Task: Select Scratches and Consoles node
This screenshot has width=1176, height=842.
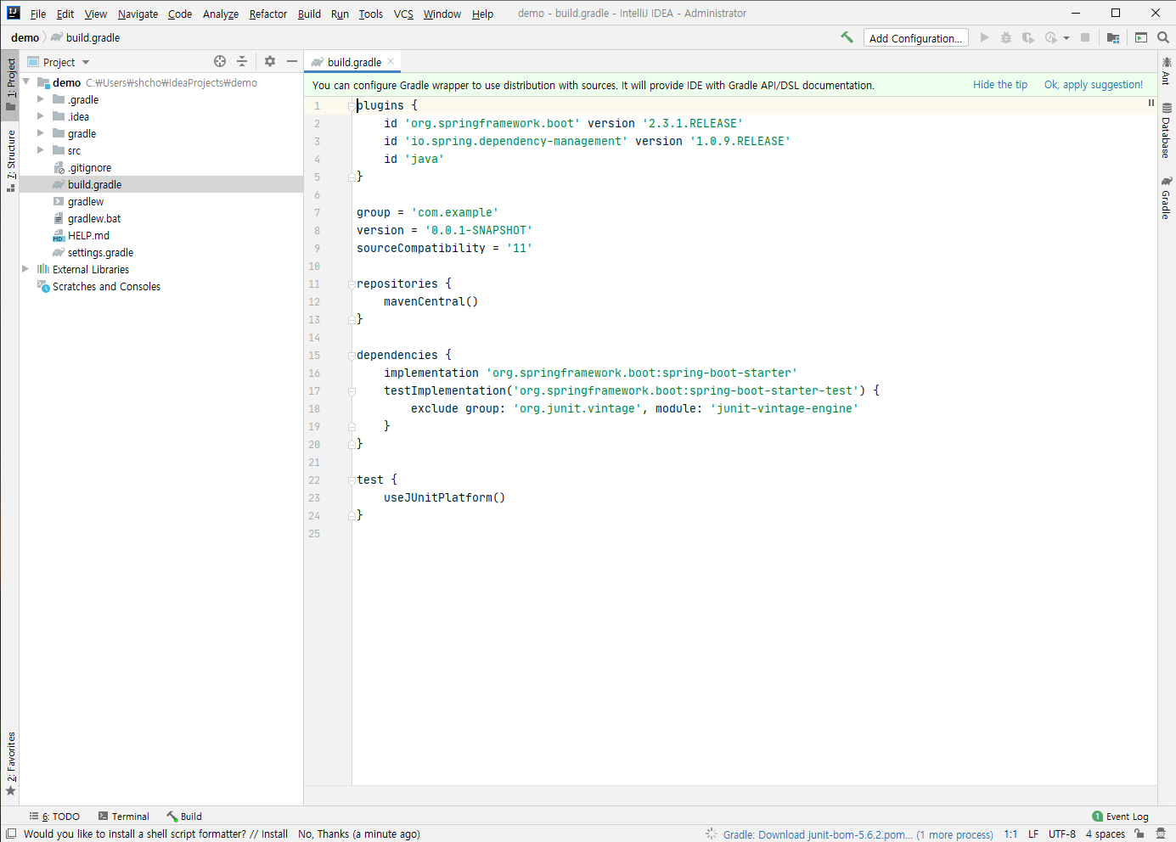Action: (106, 286)
